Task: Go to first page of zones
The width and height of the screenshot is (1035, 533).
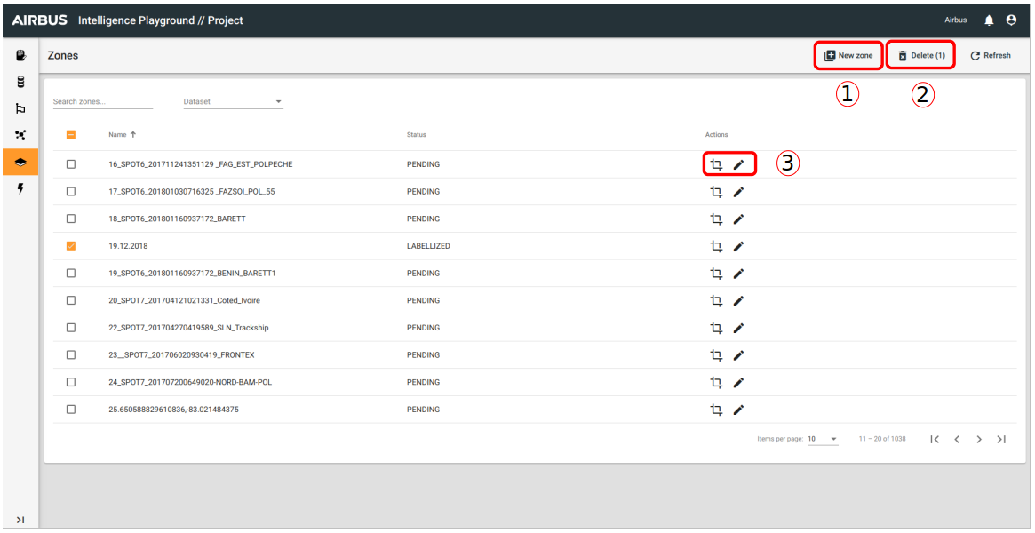Action: pyautogui.click(x=934, y=440)
